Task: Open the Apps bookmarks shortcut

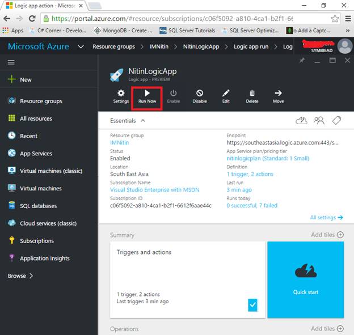Action: point(12,31)
